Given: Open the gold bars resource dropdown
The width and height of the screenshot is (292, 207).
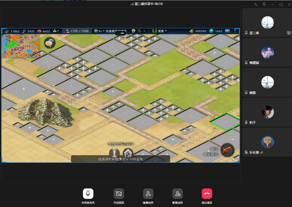Looking at the screenshot, I should (56, 31).
